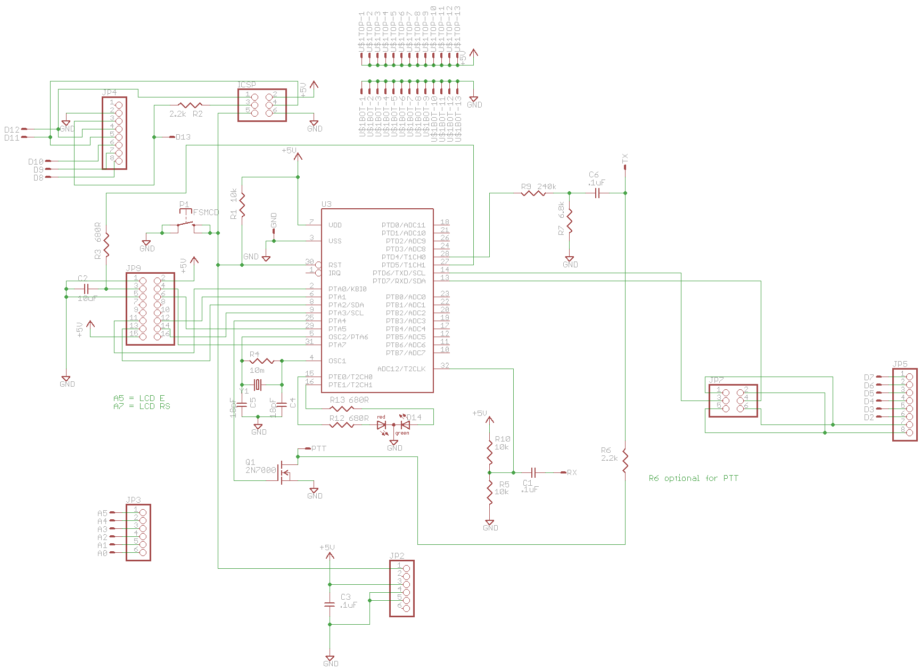Select the R2 2.2k resistor near ICSP
This screenshot has height=670, width=921.
tap(190, 105)
